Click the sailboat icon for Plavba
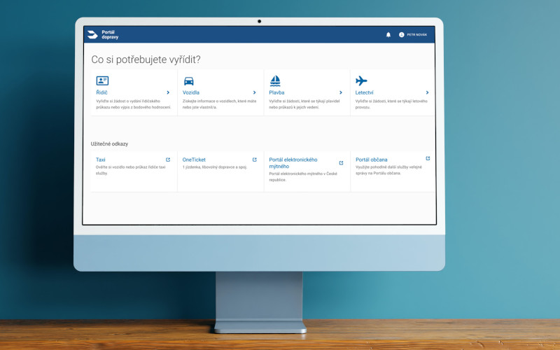Screen dimensions: 560x350 (x=275, y=80)
